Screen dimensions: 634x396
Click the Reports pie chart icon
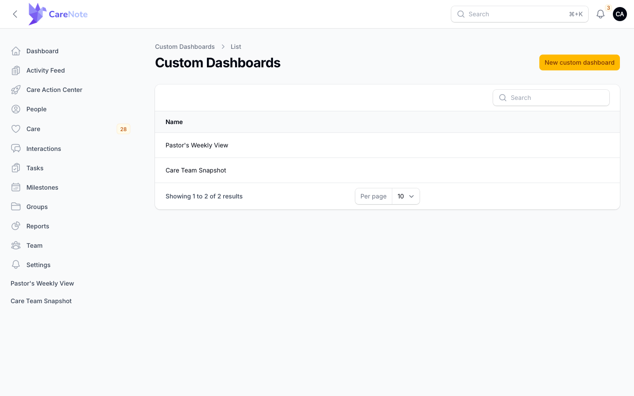16,226
